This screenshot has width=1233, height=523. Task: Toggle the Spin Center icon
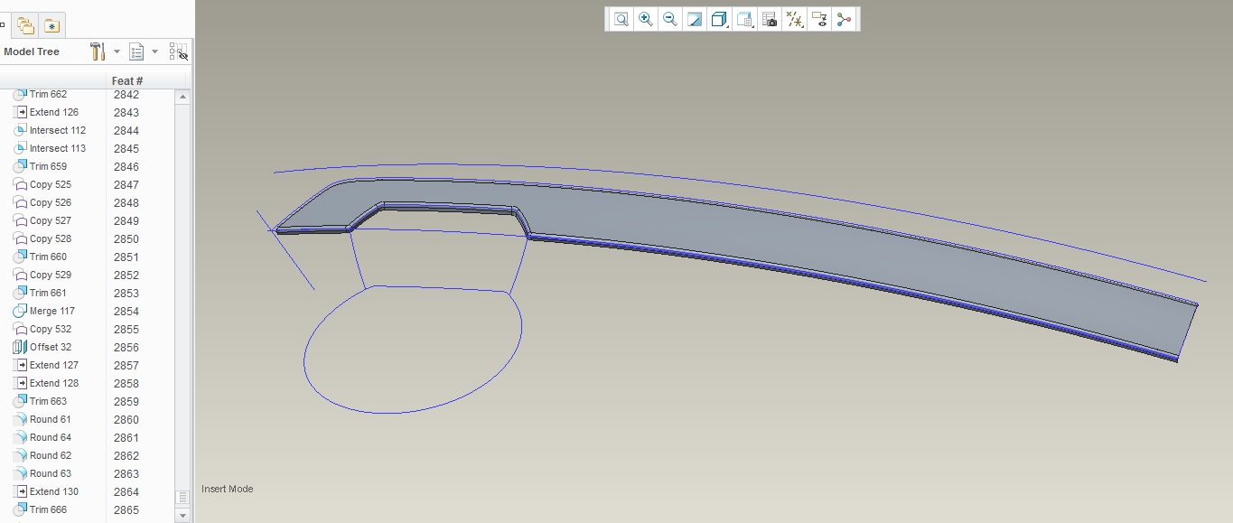[x=844, y=19]
